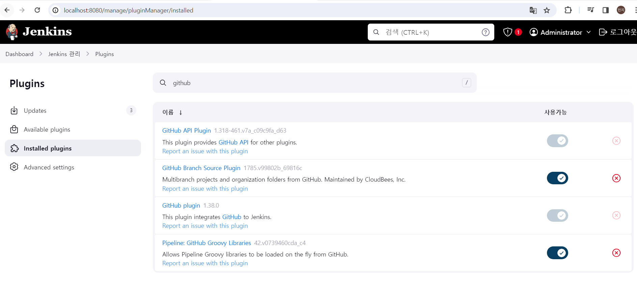The height and width of the screenshot is (296, 637).
Task: Open GitHub link in 'integrates GitHub to Jenkins'
Action: (232, 217)
